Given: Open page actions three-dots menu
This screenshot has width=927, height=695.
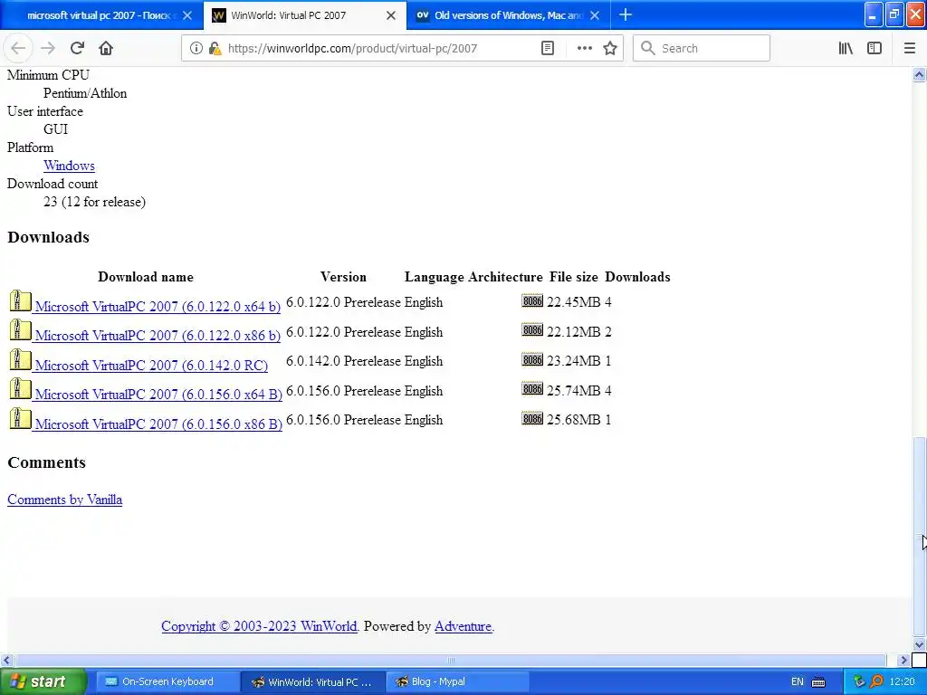Looking at the screenshot, I should tap(584, 49).
